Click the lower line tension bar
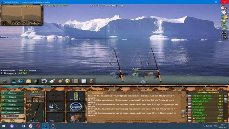This screenshot has height=129, width=229. (146, 75)
